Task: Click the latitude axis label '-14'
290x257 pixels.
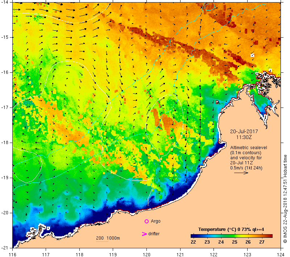Action: (5, 2)
